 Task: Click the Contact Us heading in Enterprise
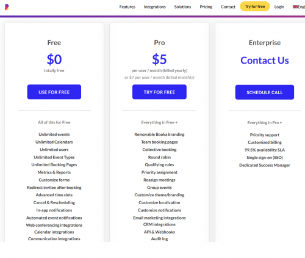click(265, 61)
